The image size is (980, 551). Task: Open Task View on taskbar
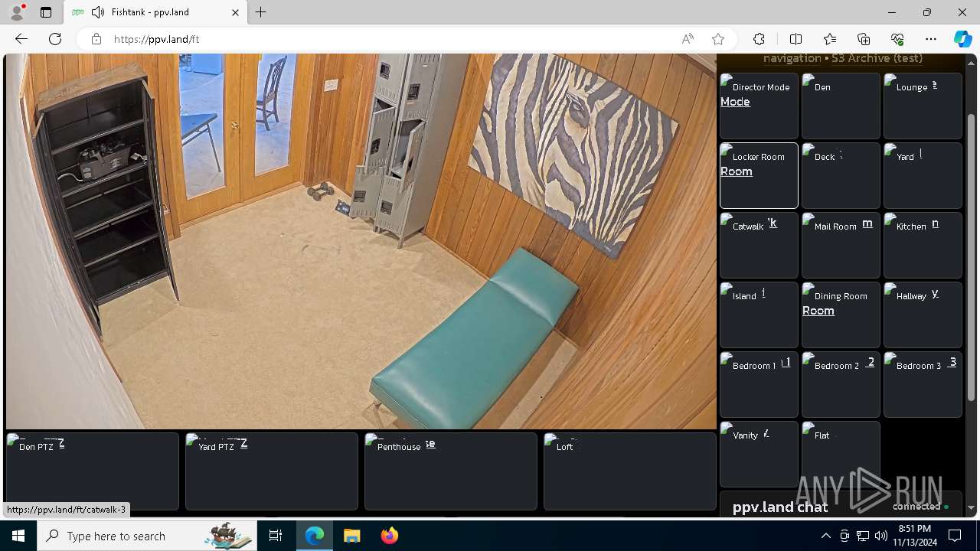click(276, 536)
